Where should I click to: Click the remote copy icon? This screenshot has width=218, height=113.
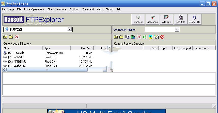coord(127,37)
